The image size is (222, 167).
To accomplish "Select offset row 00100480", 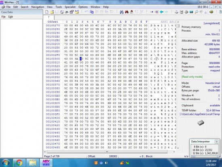I will (53, 148).
